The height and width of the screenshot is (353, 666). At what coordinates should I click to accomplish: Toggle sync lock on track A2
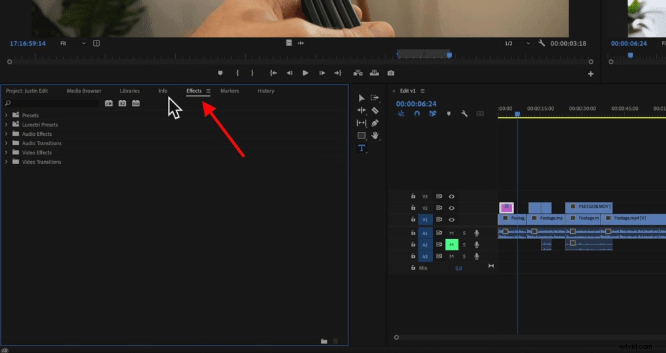[x=439, y=244]
